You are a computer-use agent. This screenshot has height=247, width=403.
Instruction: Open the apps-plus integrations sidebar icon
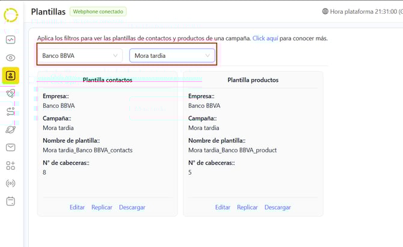tap(11, 166)
